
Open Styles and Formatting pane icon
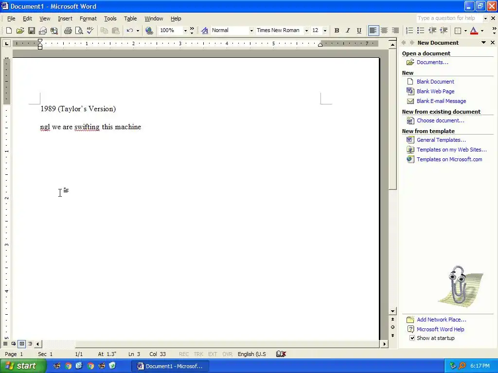(x=205, y=31)
